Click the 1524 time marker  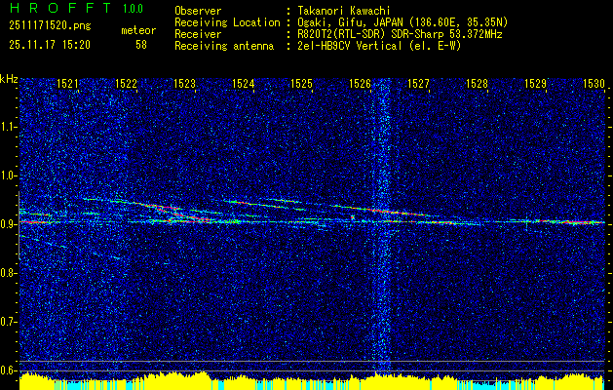[244, 83]
